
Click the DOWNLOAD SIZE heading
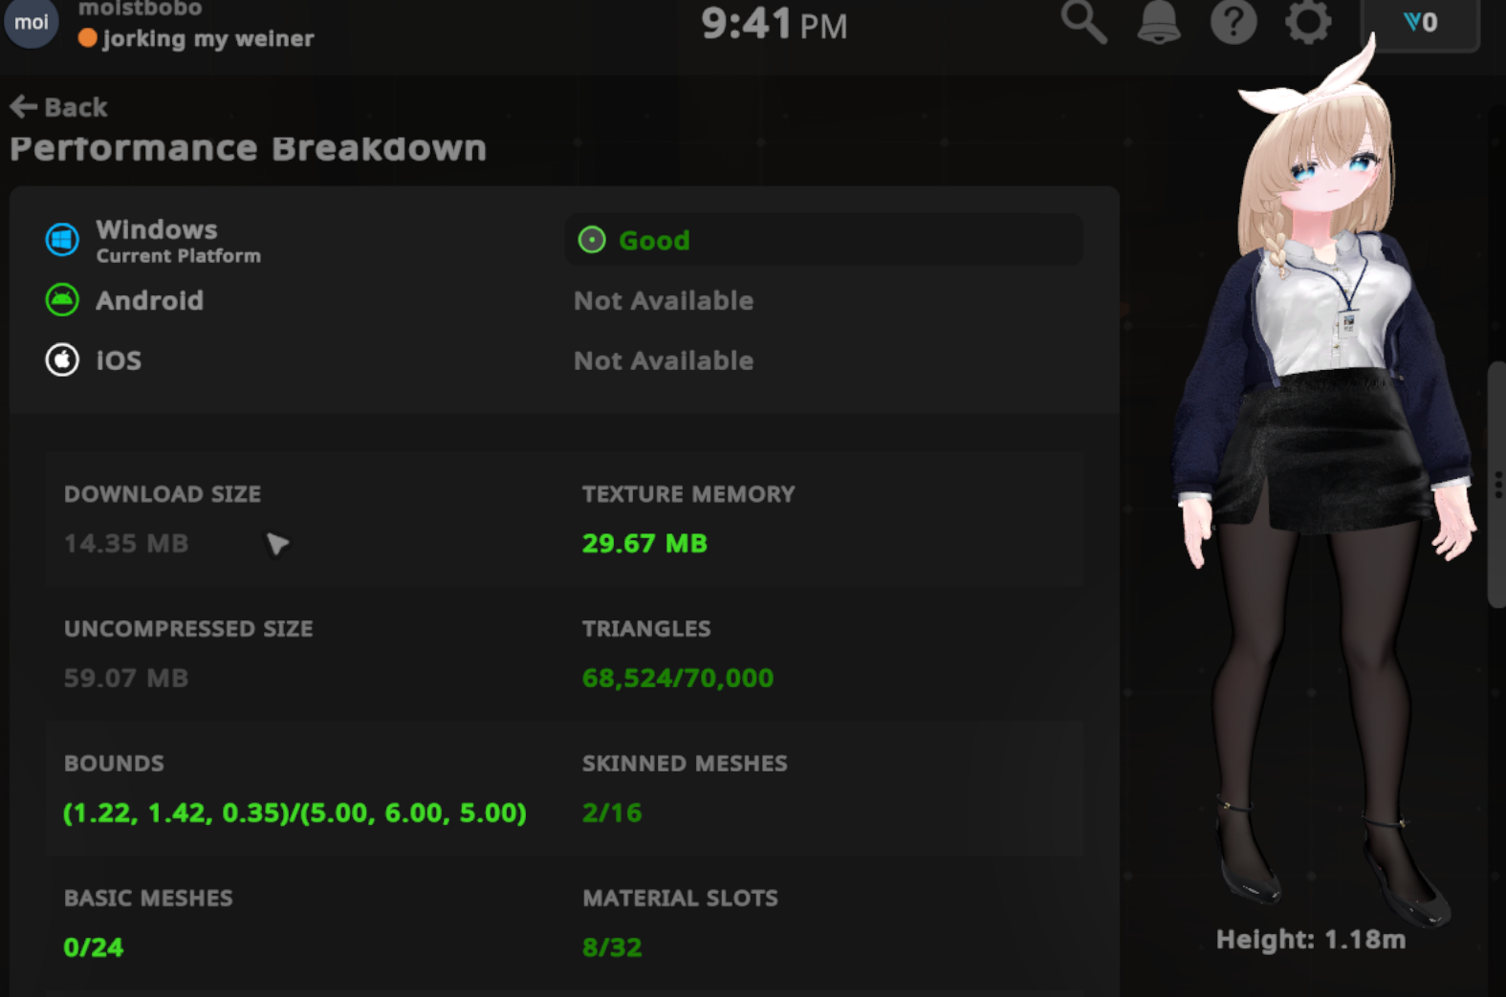point(163,494)
